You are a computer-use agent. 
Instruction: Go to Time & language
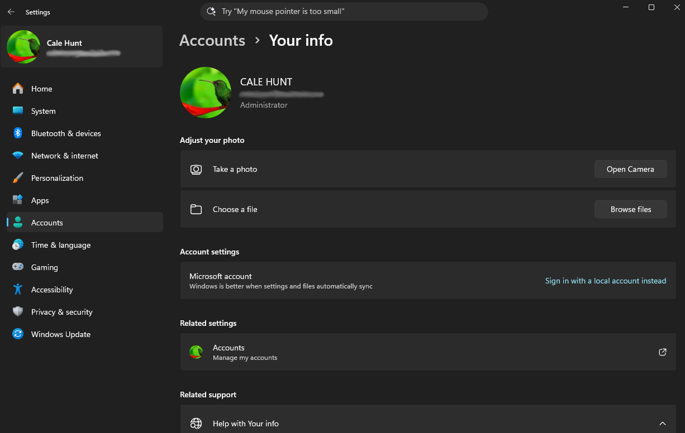point(85,245)
